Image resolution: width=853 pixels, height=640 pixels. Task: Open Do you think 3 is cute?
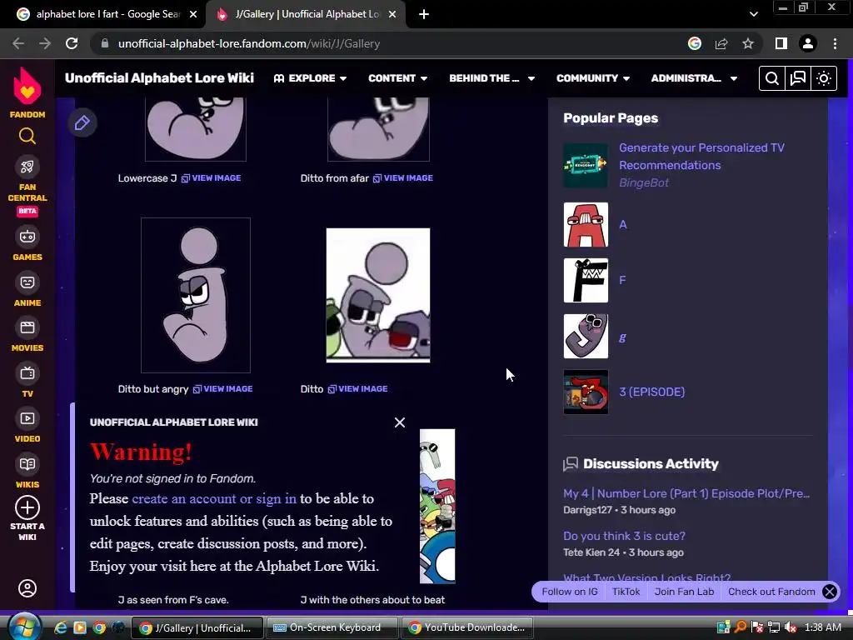[x=624, y=536]
